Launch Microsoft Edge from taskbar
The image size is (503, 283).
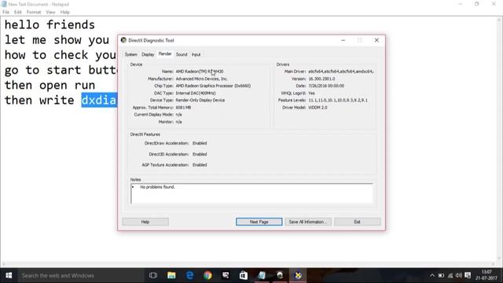[x=189, y=275]
